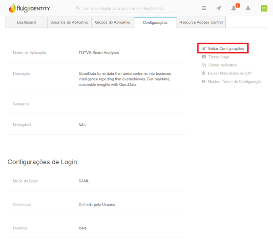
Task: Click Mostrar Token de Configuração link
Action: 234,81
